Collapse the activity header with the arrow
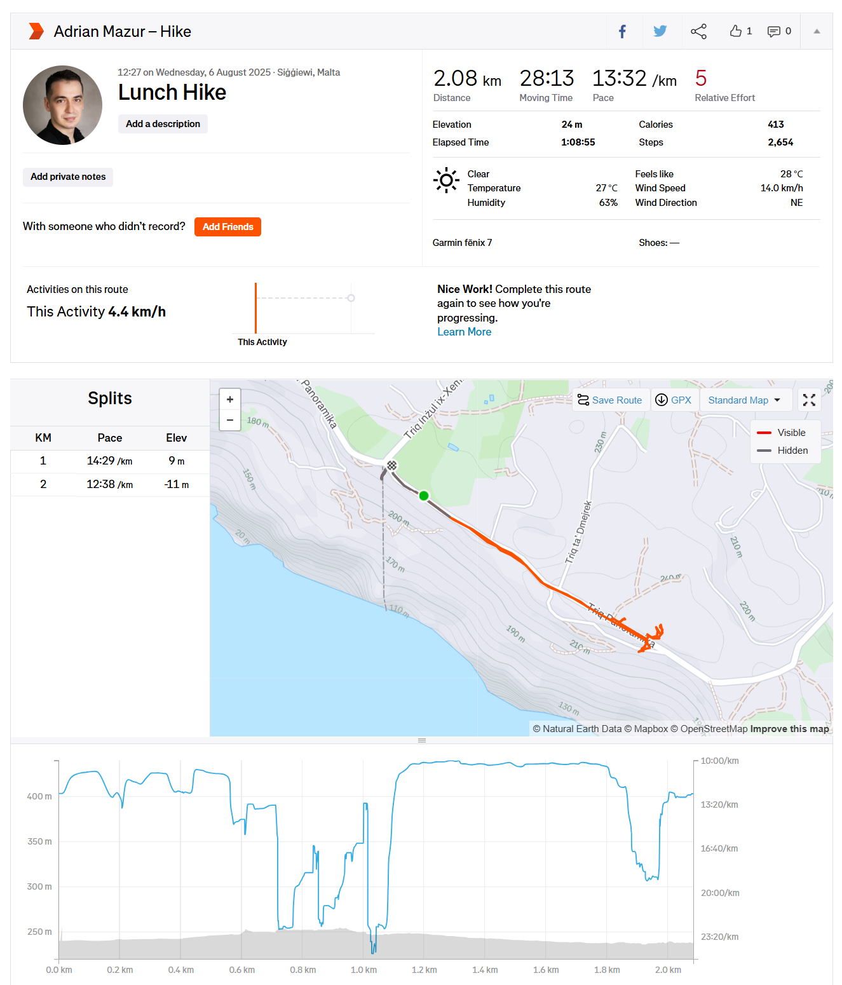The width and height of the screenshot is (842, 985). (x=817, y=31)
